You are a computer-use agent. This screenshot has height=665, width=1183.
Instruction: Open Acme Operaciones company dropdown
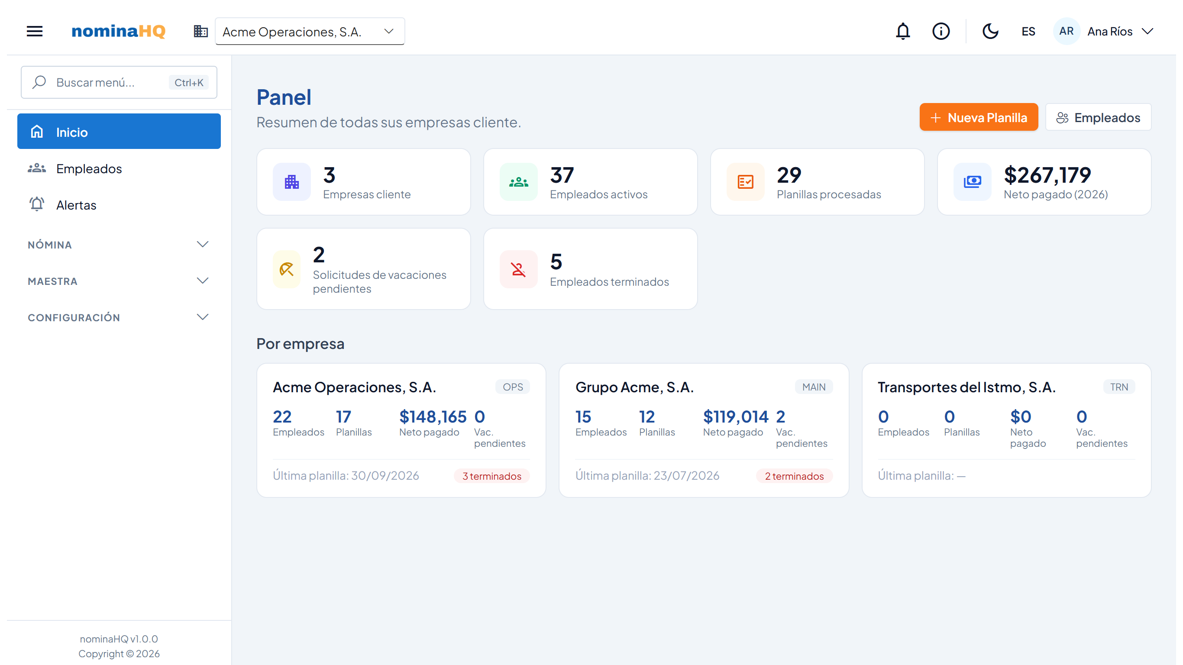310,31
